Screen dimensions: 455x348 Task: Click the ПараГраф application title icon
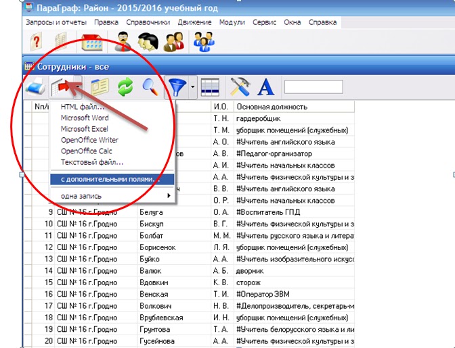(28, 7)
